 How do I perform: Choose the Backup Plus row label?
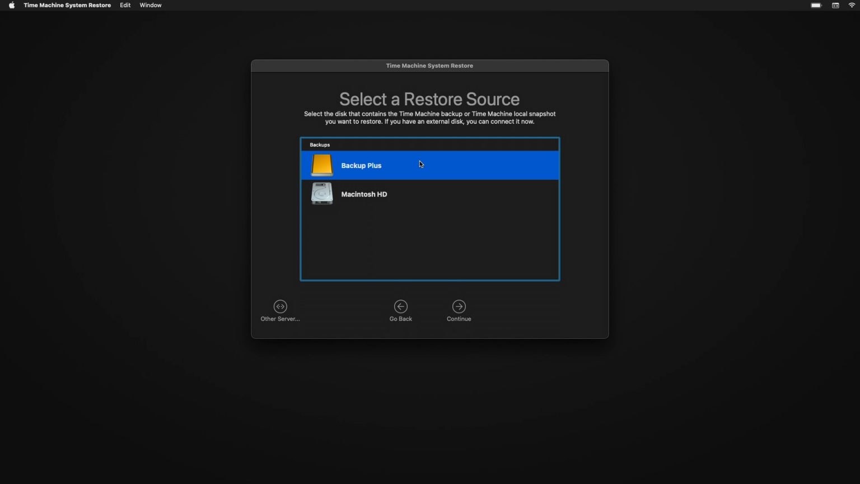click(x=361, y=165)
